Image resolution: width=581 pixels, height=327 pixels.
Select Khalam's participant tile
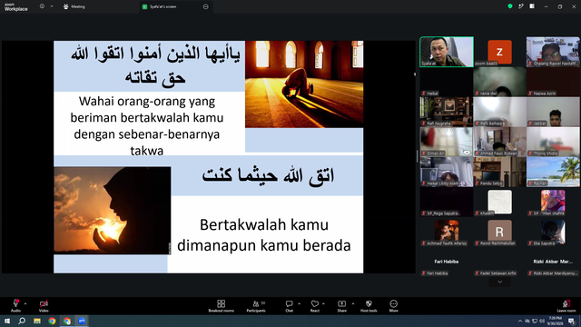point(499,202)
